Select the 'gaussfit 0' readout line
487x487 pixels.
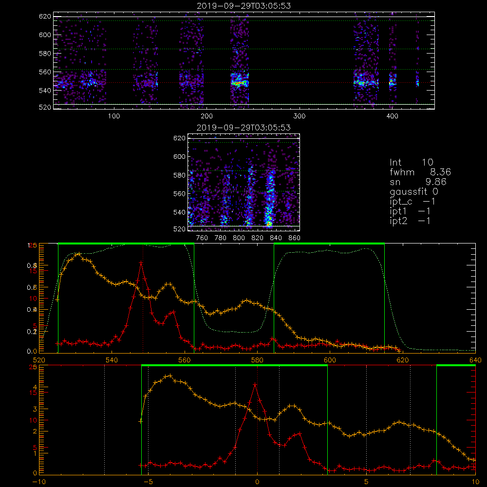coord(414,191)
